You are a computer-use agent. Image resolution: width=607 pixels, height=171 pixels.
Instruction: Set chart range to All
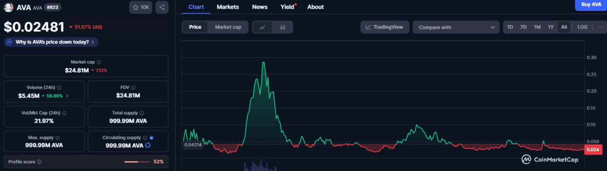(x=564, y=27)
